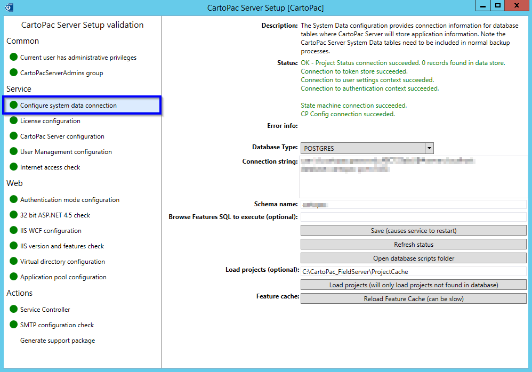Click the Refresh status button

point(414,245)
